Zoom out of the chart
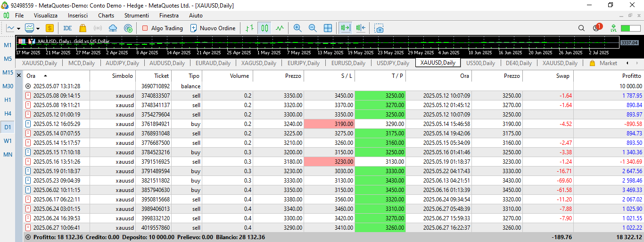Screen dimensions: 644x242 click(x=313, y=28)
